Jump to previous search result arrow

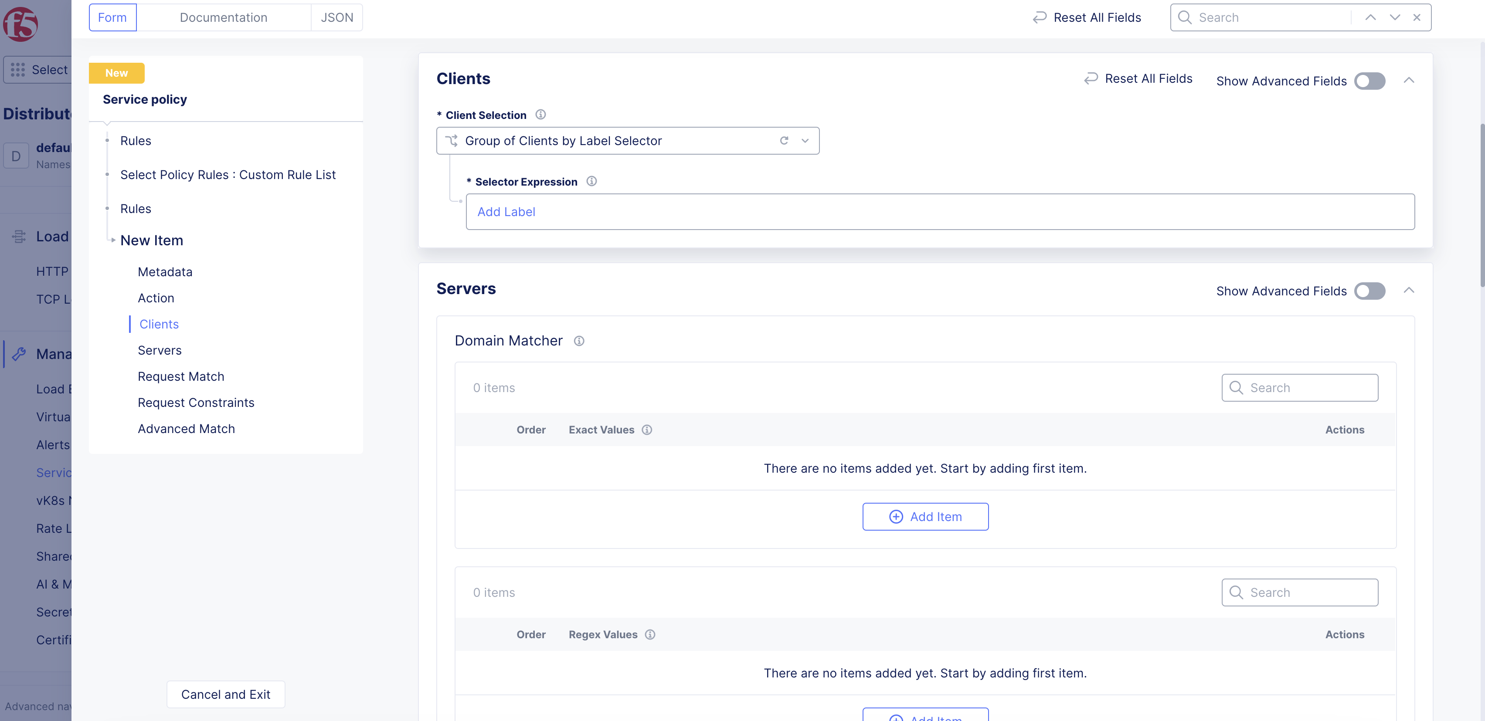point(1370,17)
